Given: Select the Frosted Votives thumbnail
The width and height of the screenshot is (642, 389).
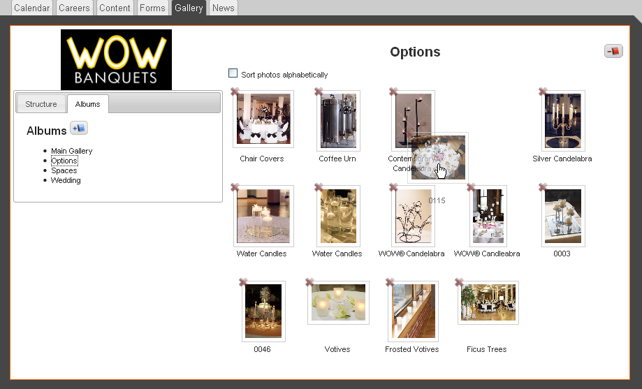Looking at the screenshot, I should tap(413, 311).
